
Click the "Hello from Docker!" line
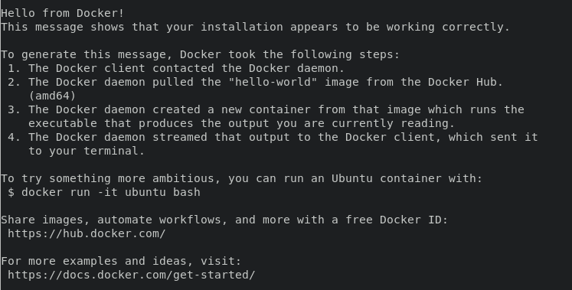(62, 13)
